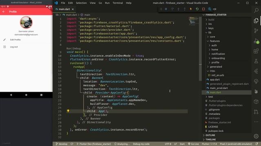Step into in the debug toolbar
This screenshot has height=146, width=261.
pos(179,9)
